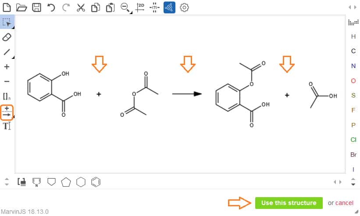Choose the nitrogen atom N

[x=353, y=66]
